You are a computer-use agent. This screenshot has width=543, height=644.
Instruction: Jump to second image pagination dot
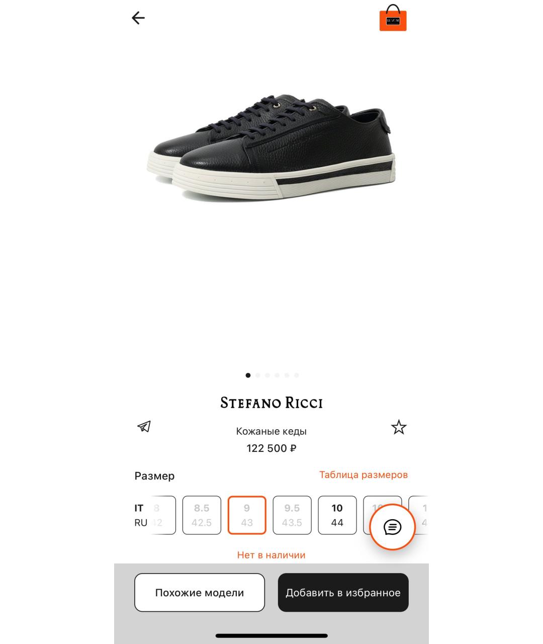click(258, 375)
